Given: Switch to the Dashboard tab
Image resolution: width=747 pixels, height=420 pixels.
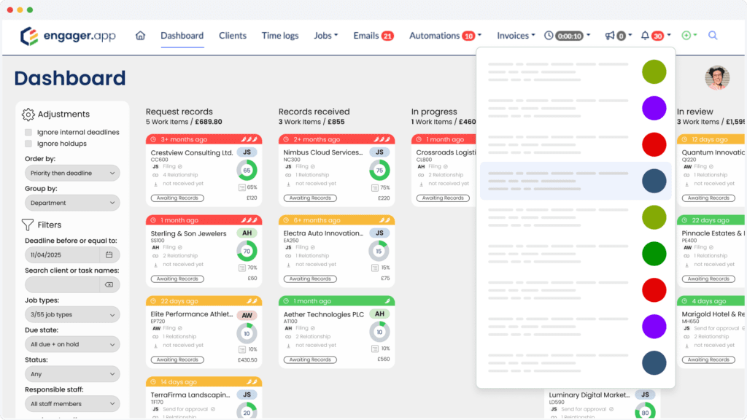Looking at the screenshot, I should (x=182, y=36).
